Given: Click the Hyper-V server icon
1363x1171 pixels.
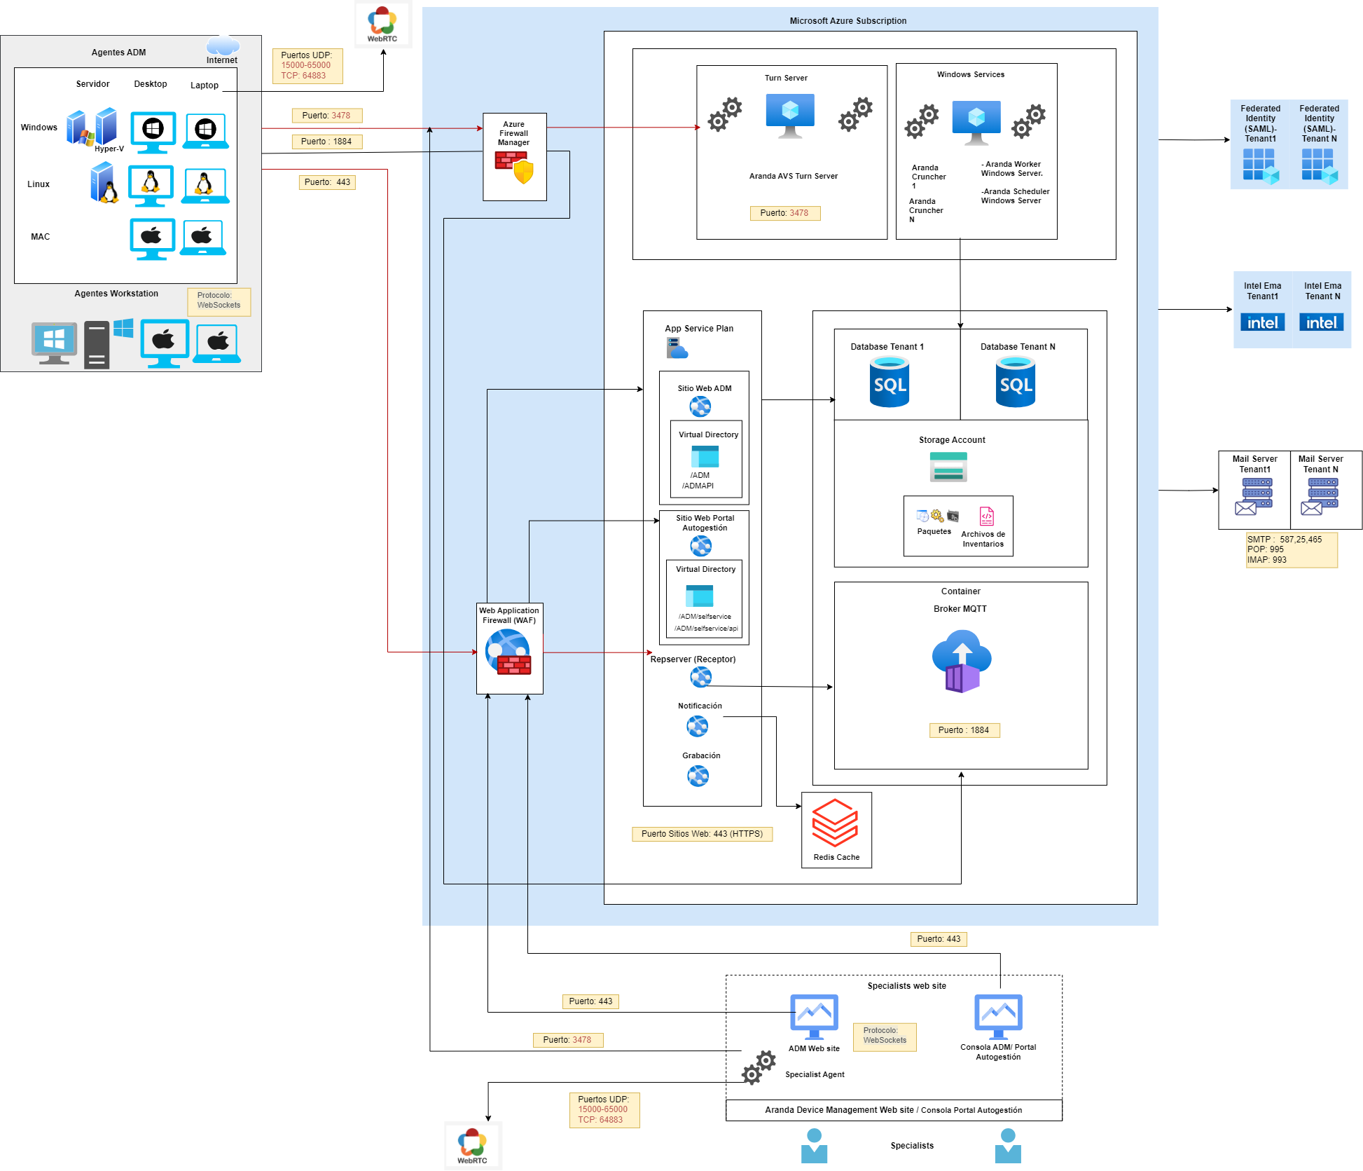Looking at the screenshot, I should (106, 126).
